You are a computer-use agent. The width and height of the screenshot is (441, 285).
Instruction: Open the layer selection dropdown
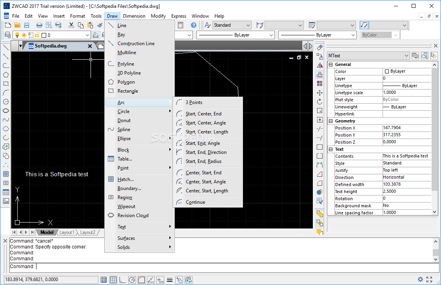(x=87, y=35)
